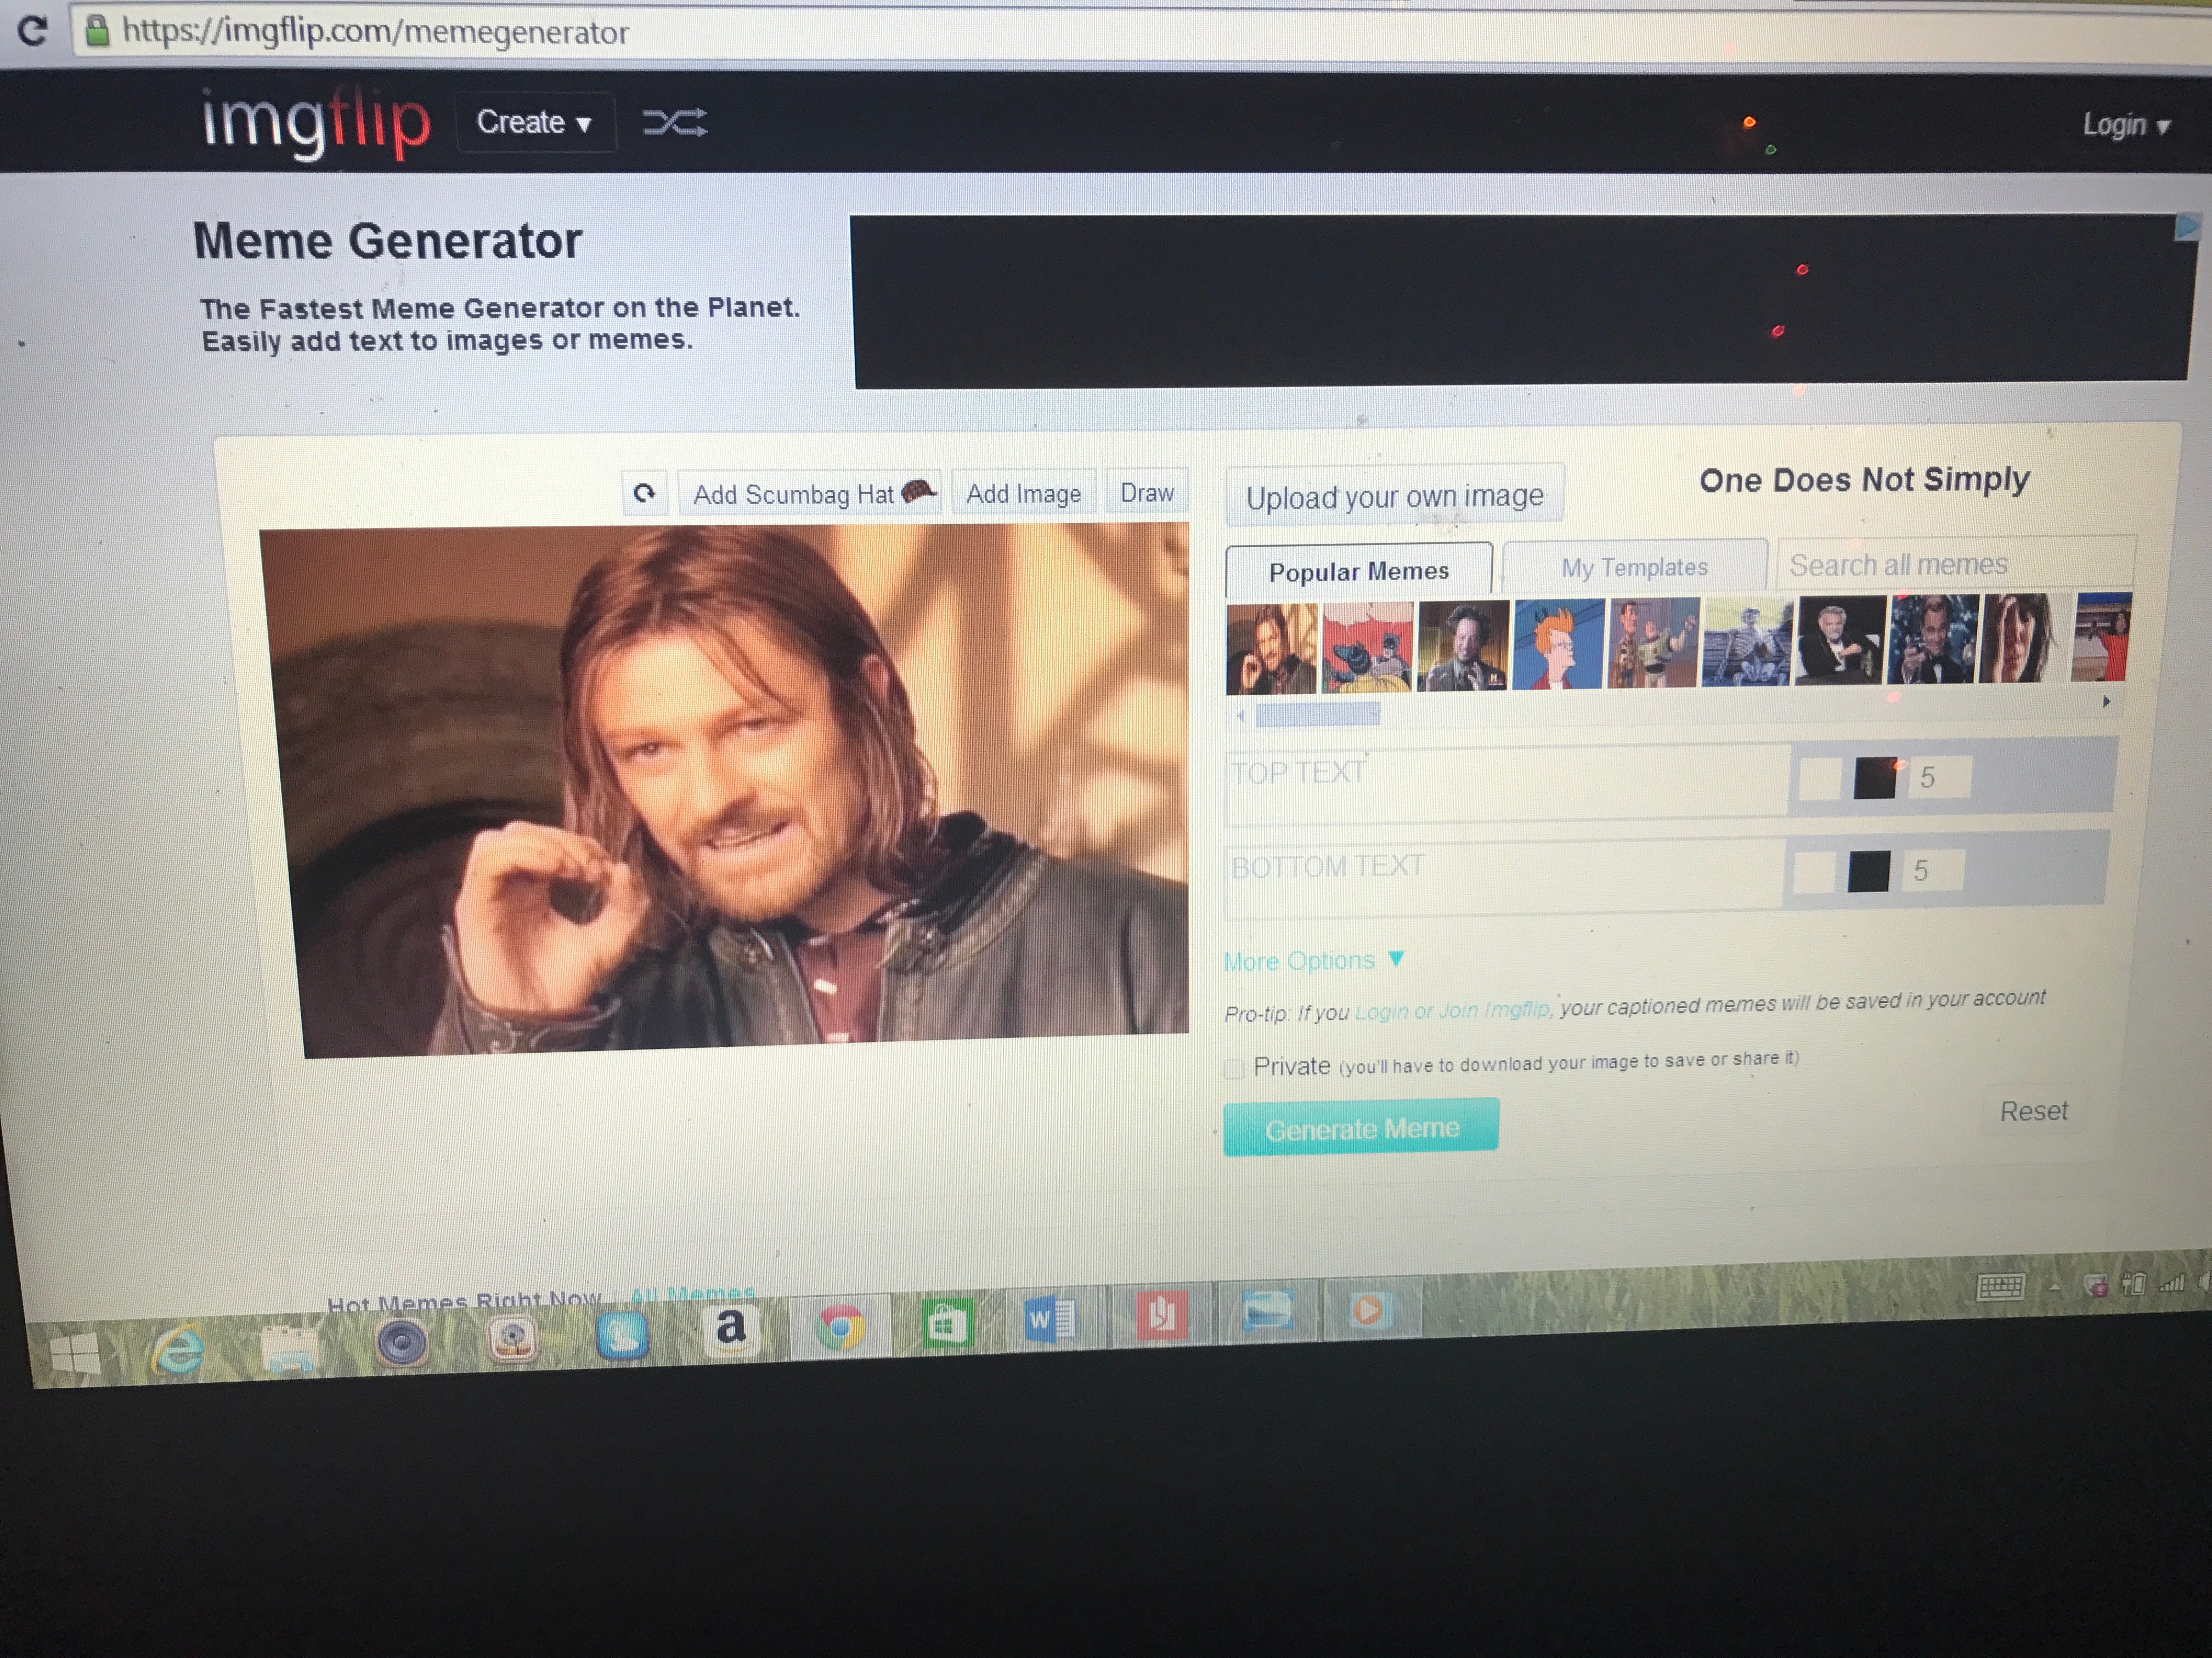Open the round speaker-like taskbar icon
The image size is (2212, 1658).
402,1341
